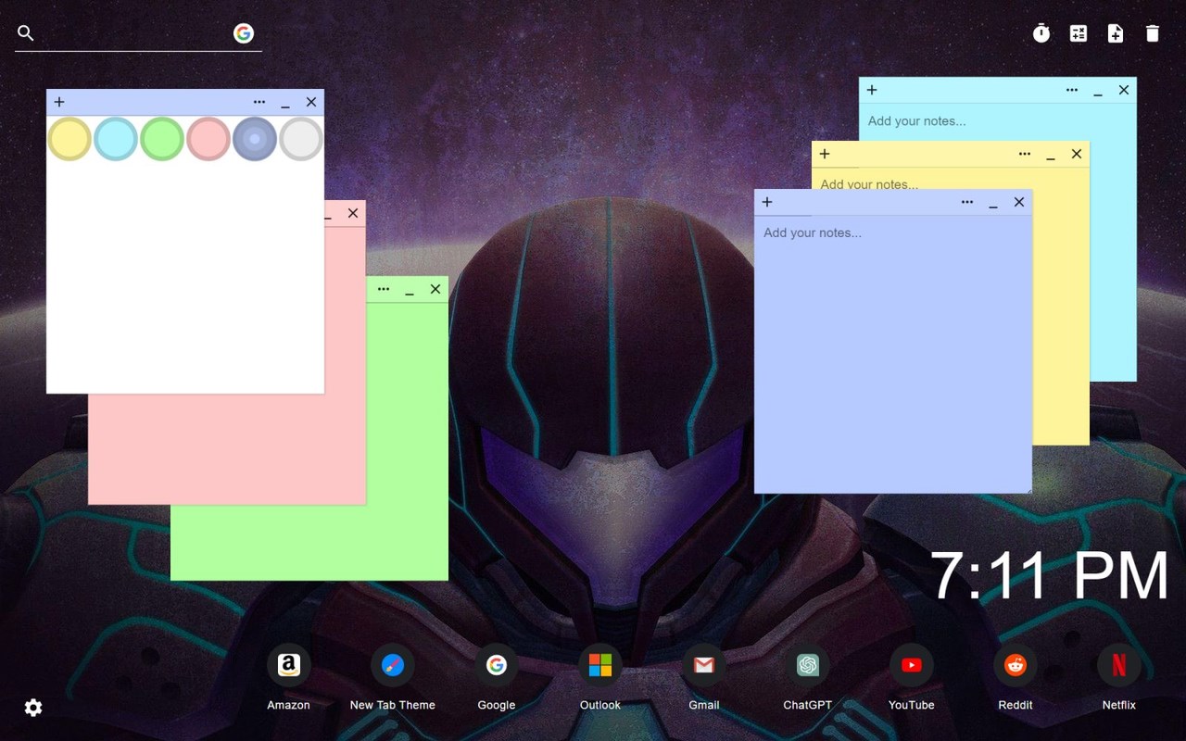The width and height of the screenshot is (1186, 741).
Task: Click the magnifier search icon
Action: tap(26, 33)
